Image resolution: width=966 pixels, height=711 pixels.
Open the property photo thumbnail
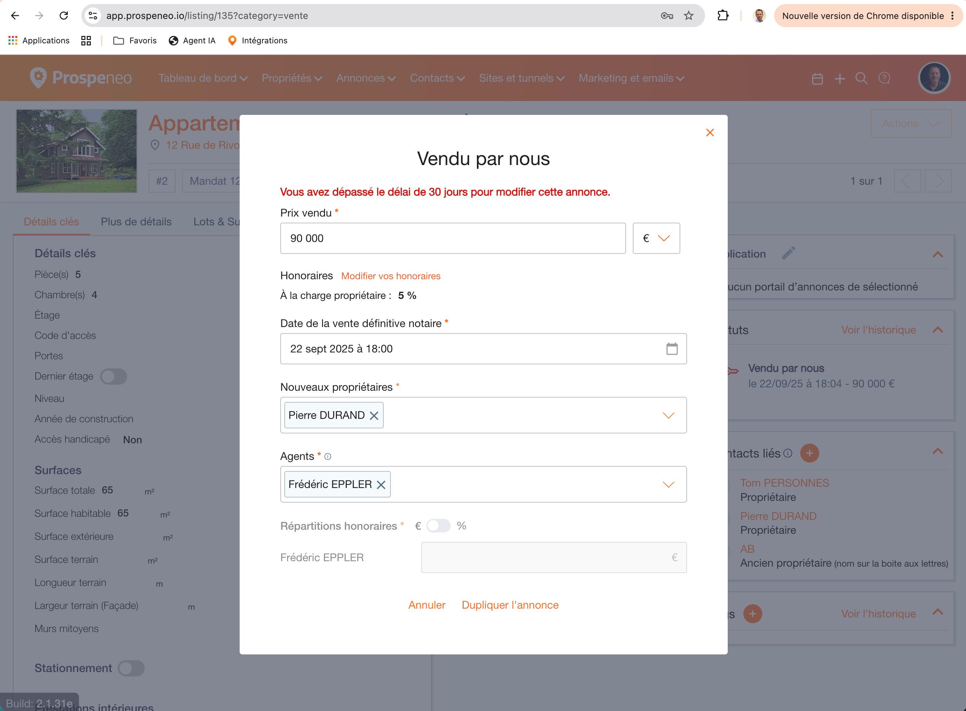tap(77, 151)
